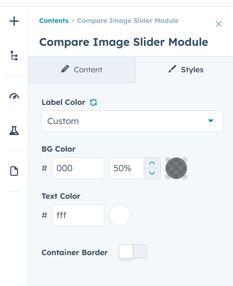Open the optimization gauge icon

pos(14,96)
